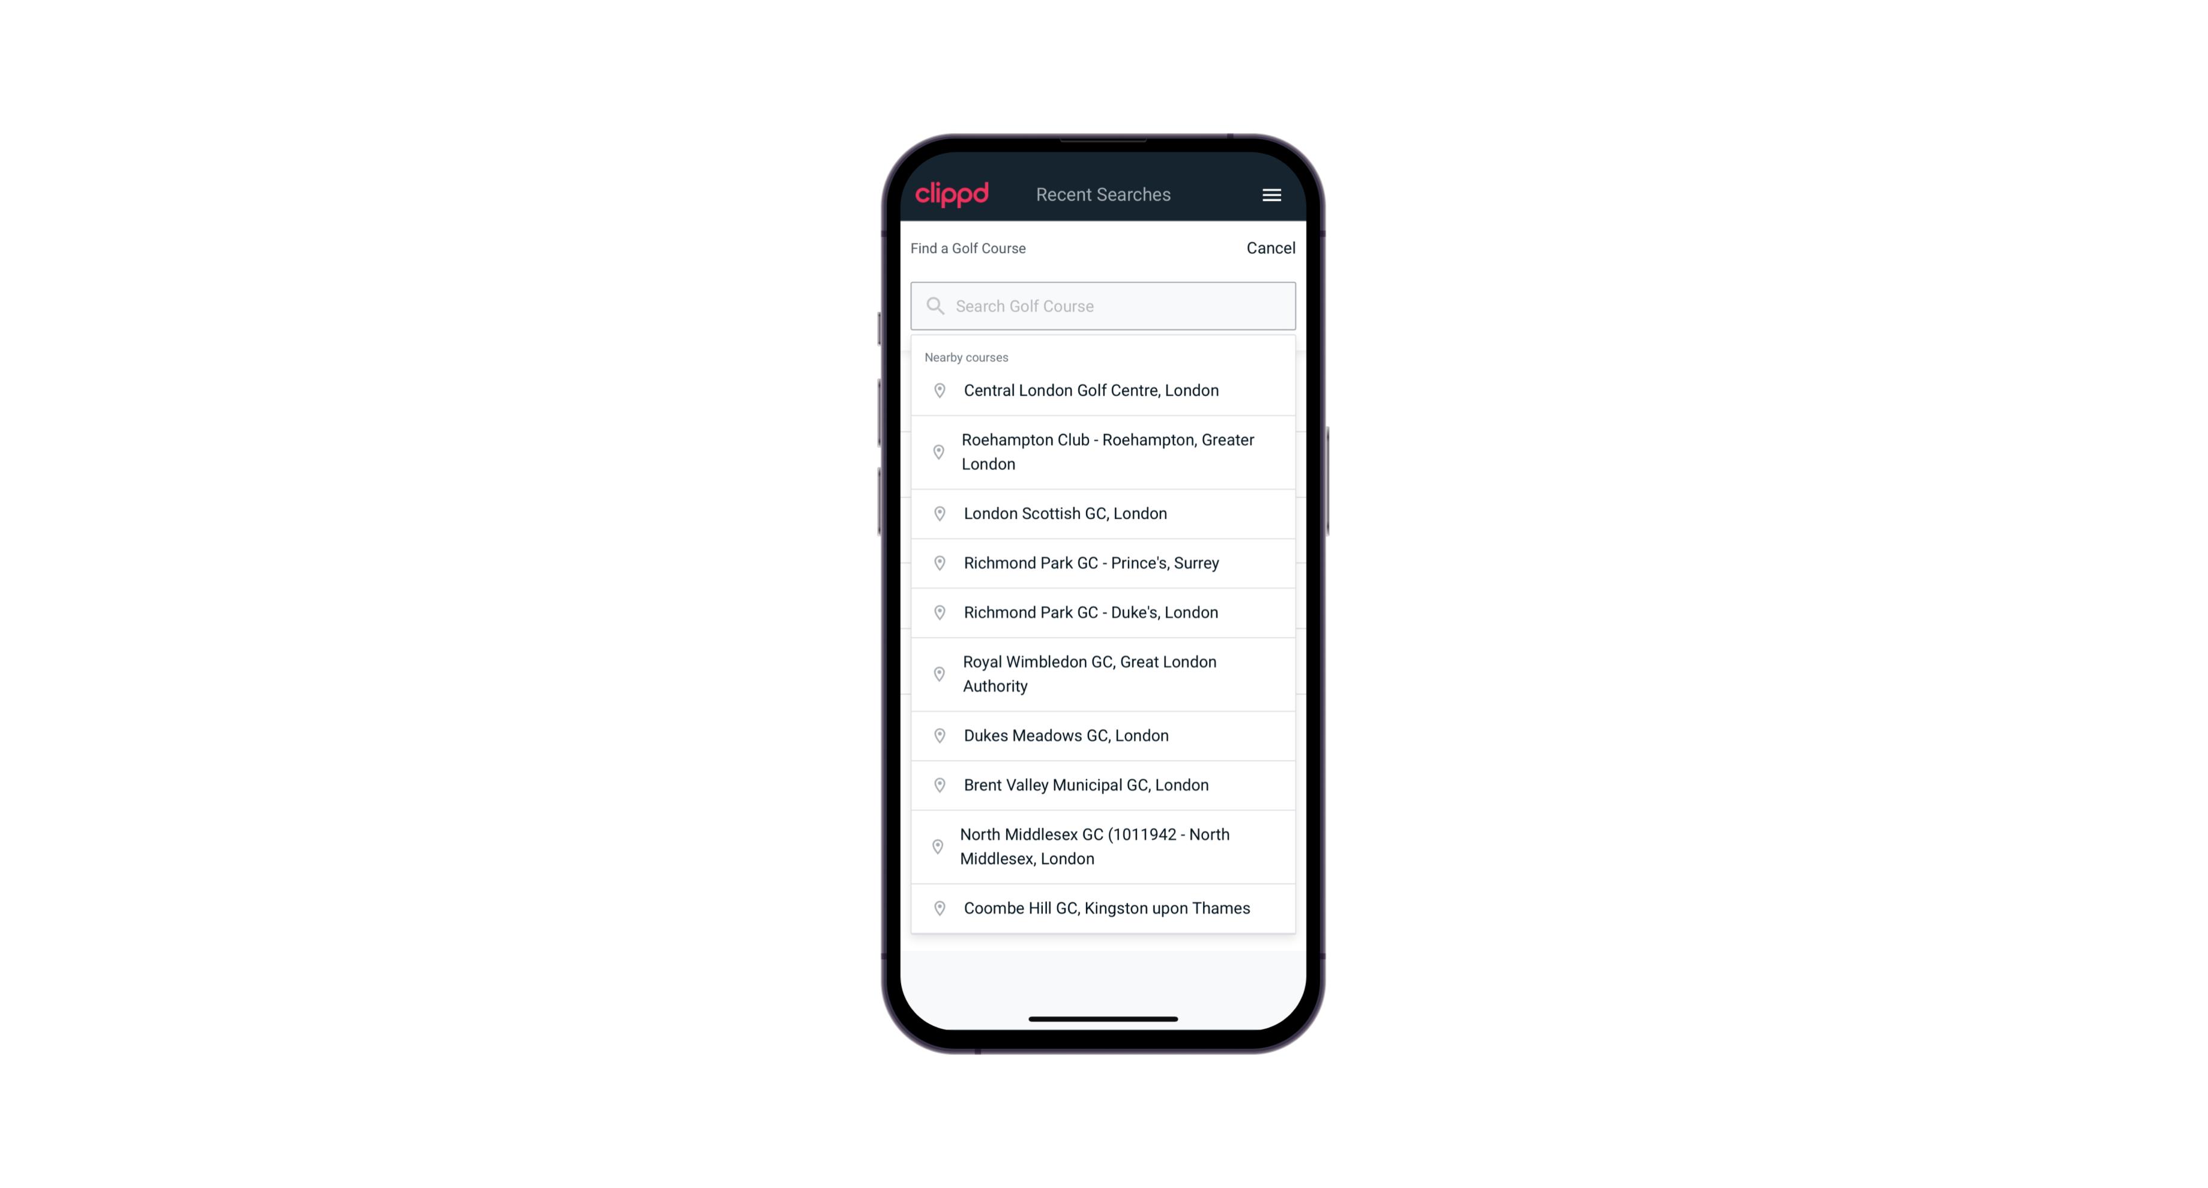Select Recent Searches header tab

[x=1103, y=194]
